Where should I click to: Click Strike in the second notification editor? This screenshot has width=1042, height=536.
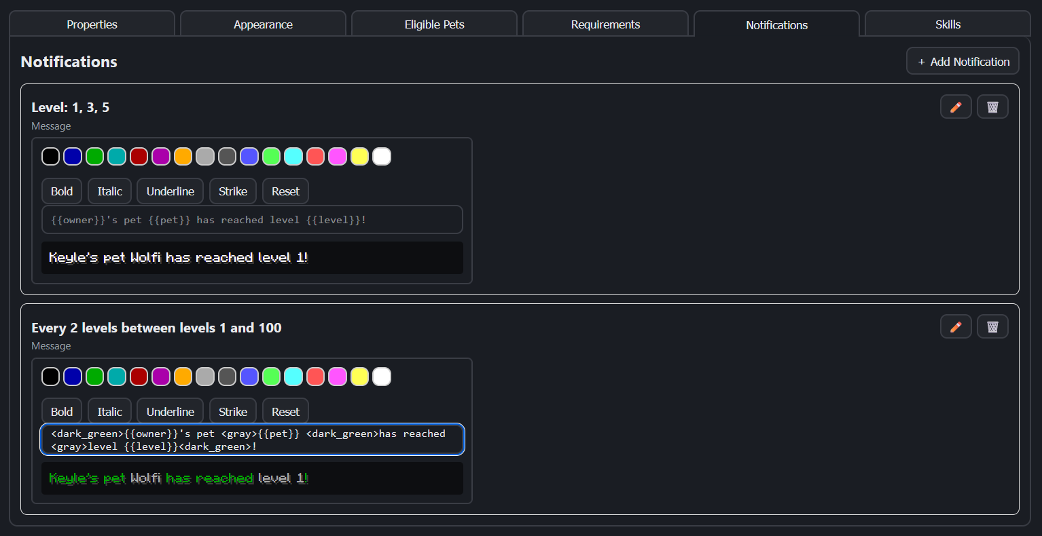pos(233,412)
